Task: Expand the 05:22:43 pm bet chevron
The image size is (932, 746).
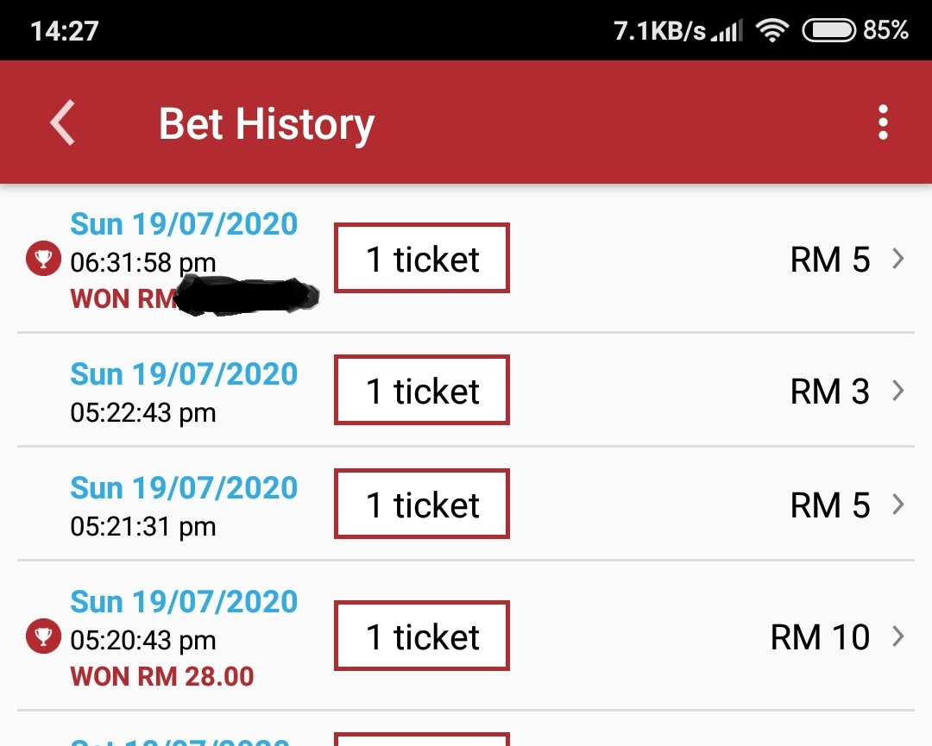Action: click(x=898, y=391)
